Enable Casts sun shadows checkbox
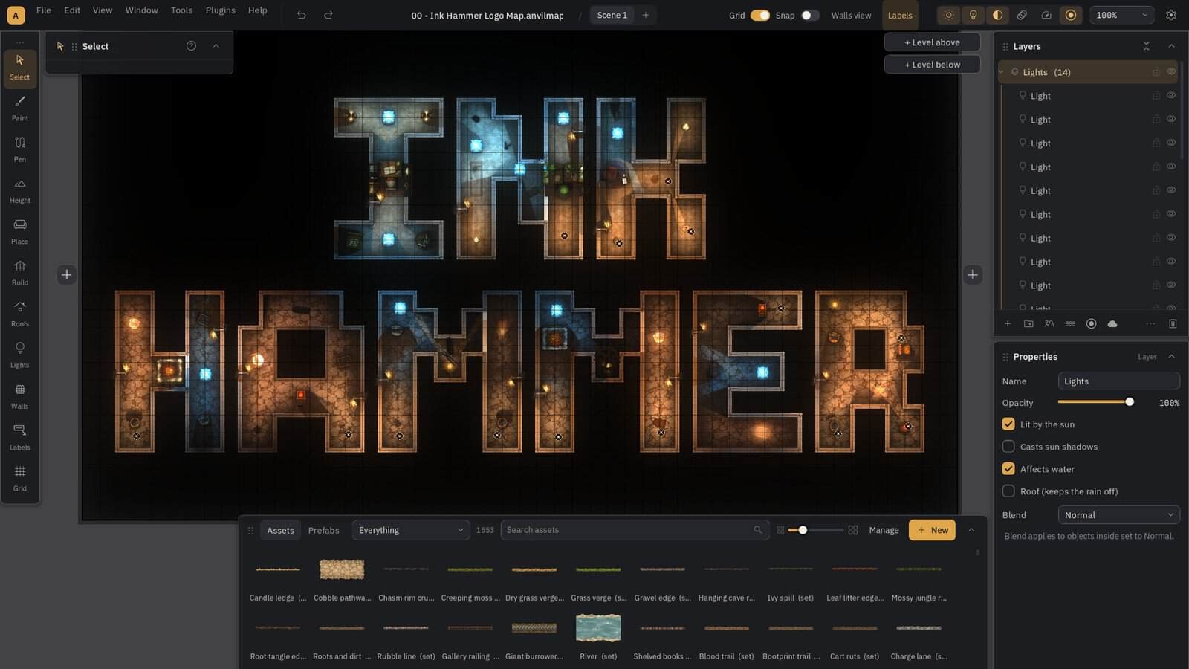The width and height of the screenshot is (1189, 669). point(1008,446)
